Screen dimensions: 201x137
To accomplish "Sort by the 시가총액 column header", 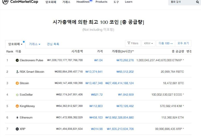I will point(77,51).
